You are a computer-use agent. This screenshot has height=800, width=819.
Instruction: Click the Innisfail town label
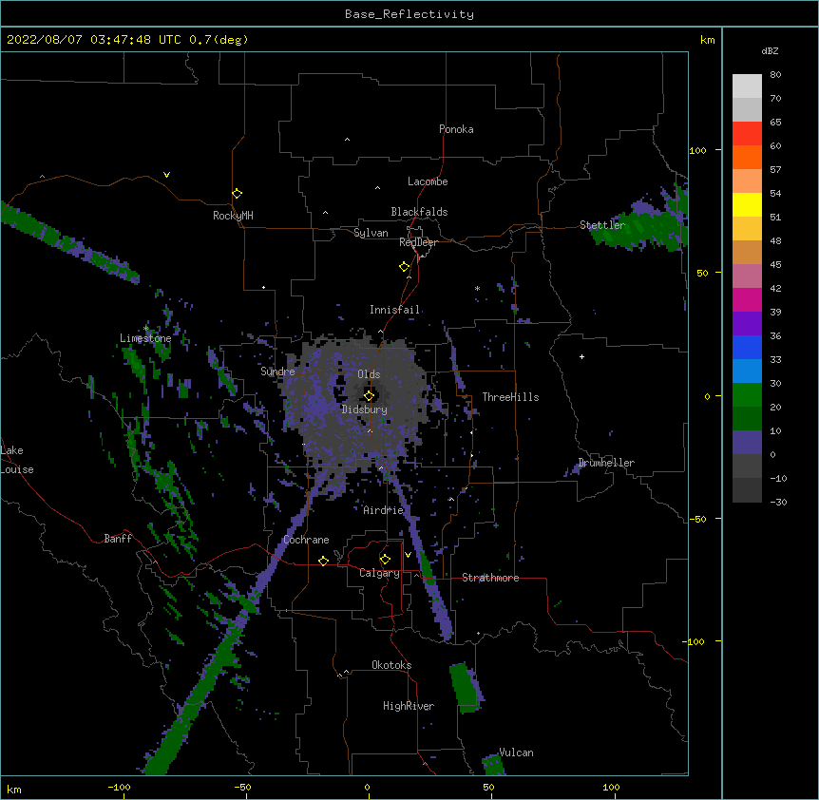pos(395,310)
